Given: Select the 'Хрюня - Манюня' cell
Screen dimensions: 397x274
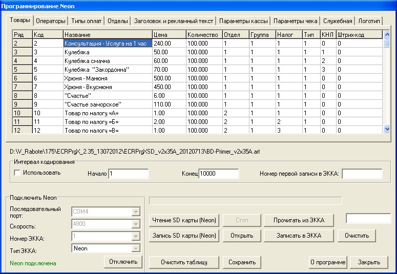Looking at the screenshot, I should pos(108,78).
